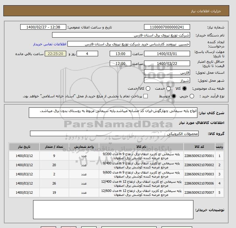
Task: Click the delivery province field فارس
Action: click(167, 73)
